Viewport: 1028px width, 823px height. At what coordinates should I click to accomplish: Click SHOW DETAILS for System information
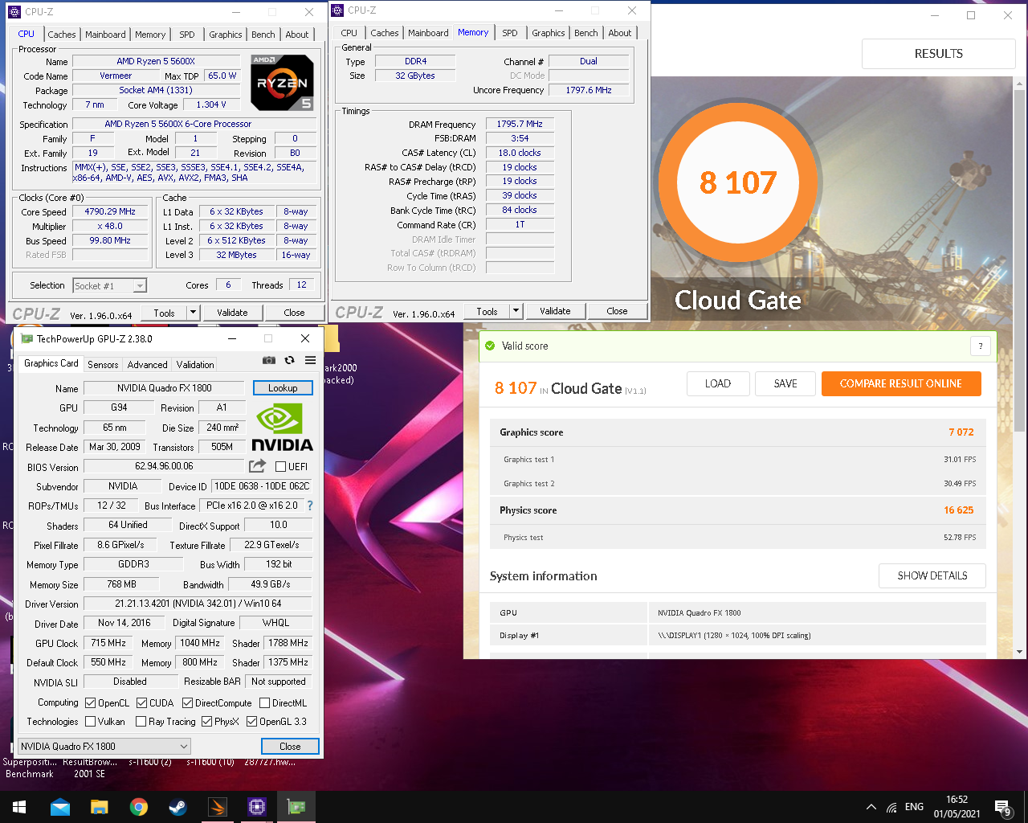tap(932, 575)
